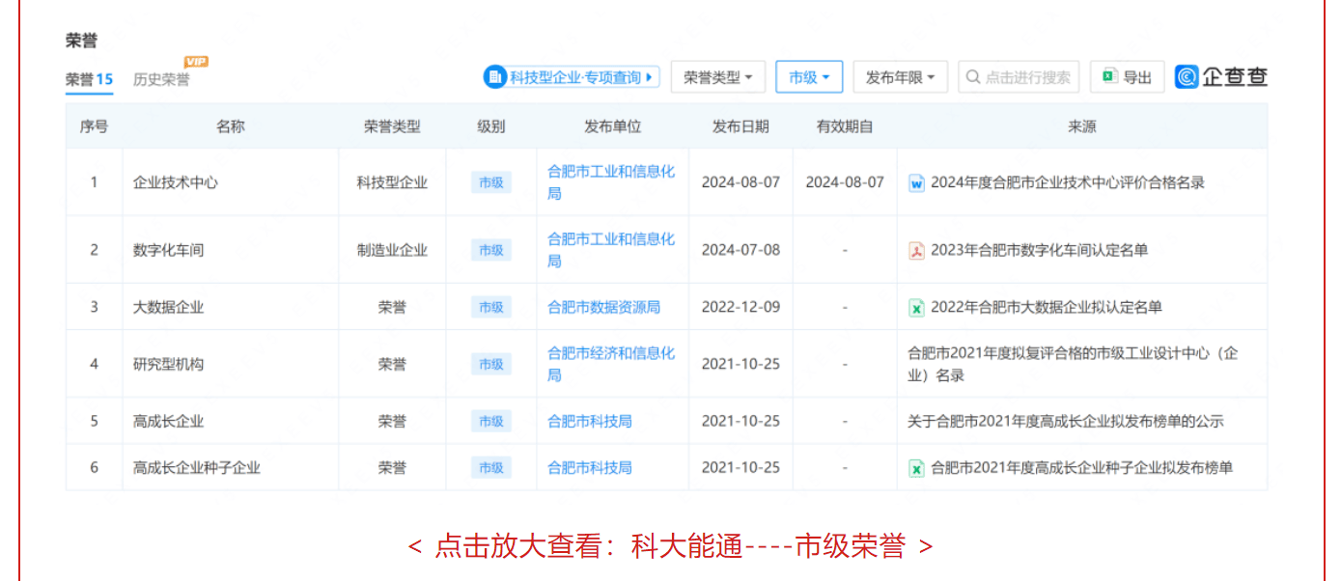Click the 市级 tag in the 企业技术中心 row
The image size is (1341, 581).
point(490,182)
